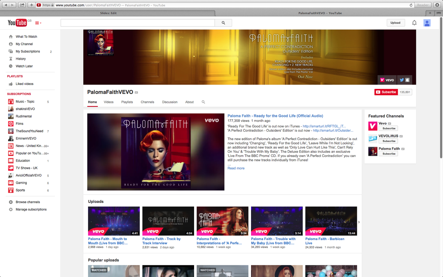
Task: Select the Home channel tab
Action: tap(92, 102)
